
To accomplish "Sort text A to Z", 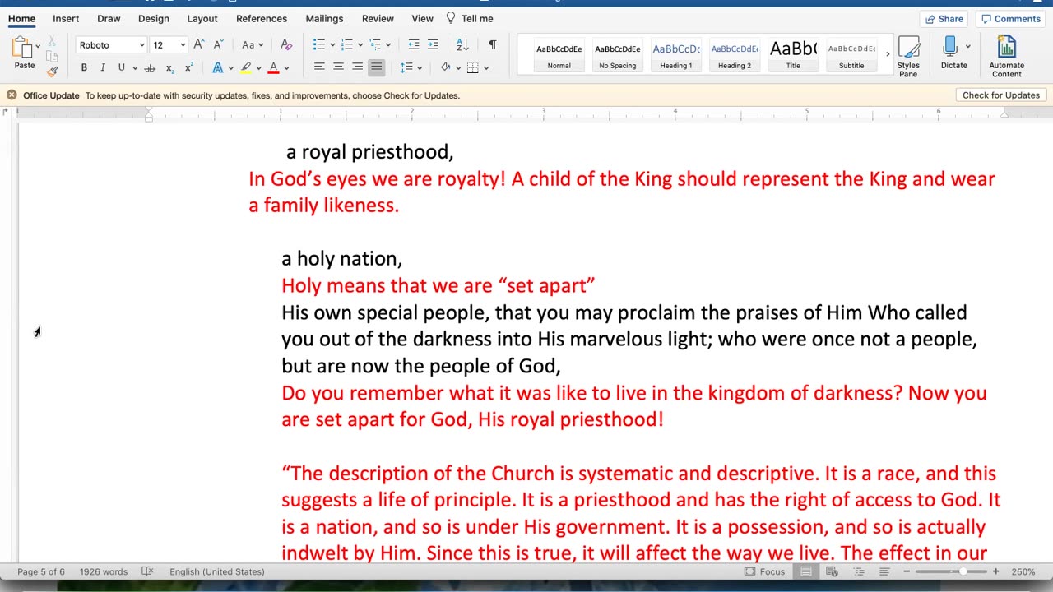I will (x=462, y=44).
